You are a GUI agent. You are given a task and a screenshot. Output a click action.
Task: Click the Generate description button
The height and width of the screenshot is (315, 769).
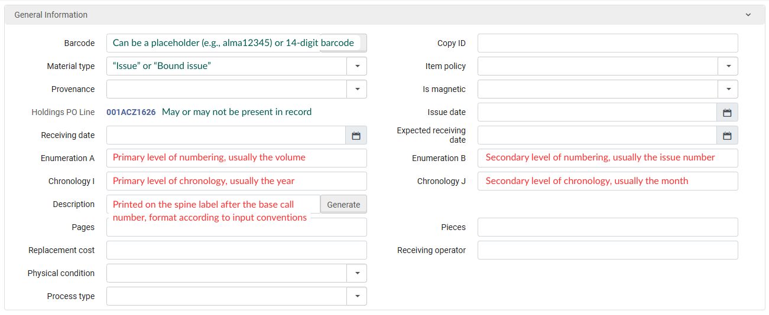point(343,204)
